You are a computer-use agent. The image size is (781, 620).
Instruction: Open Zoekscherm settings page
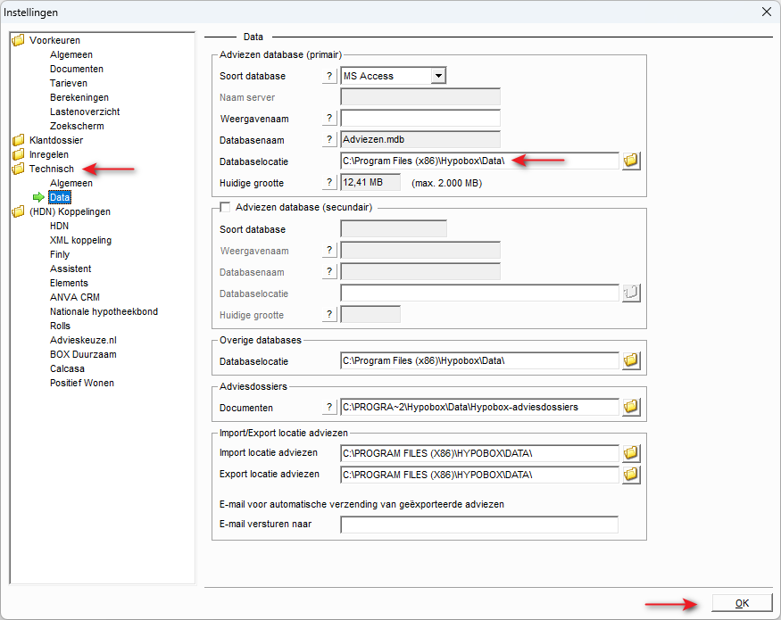(77, 126)
